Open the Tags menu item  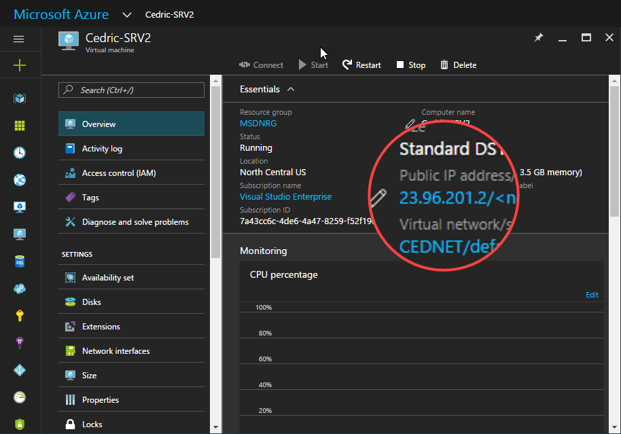pyautogui.click(x=132, y=197)
